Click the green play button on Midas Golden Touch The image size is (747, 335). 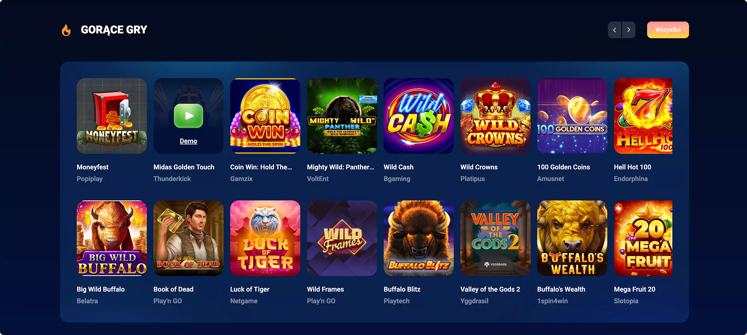[189, 116]
